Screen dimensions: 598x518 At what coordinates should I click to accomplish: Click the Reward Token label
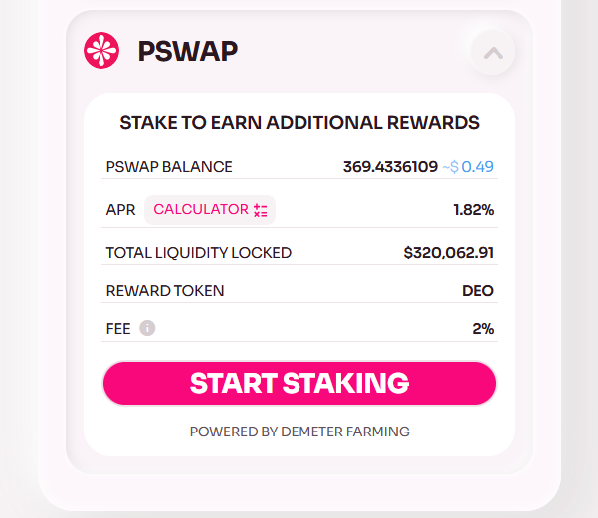[x=165, y=291]
